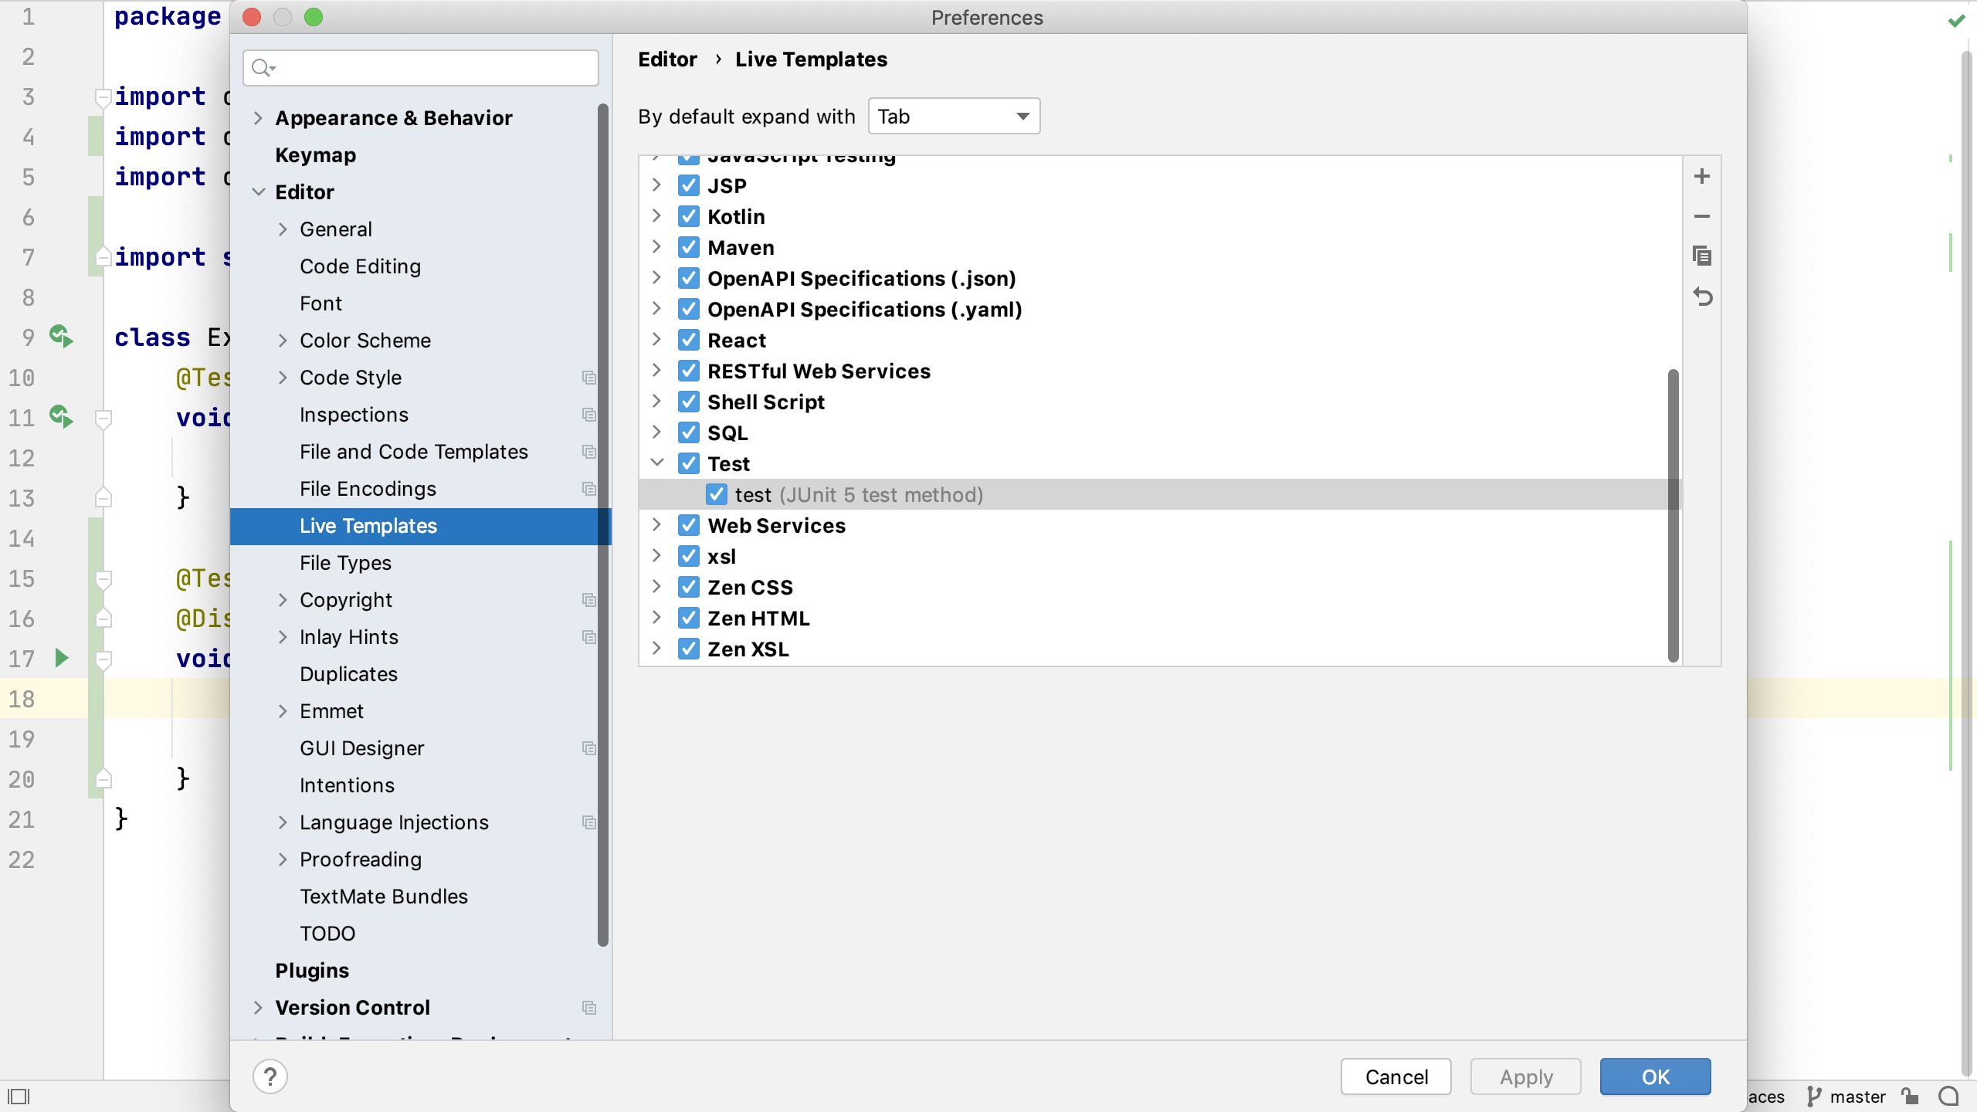The image size is (1977, 1112).
Task: Click project-level icon next to File Encodings
Action: click(x=589, y=489)
